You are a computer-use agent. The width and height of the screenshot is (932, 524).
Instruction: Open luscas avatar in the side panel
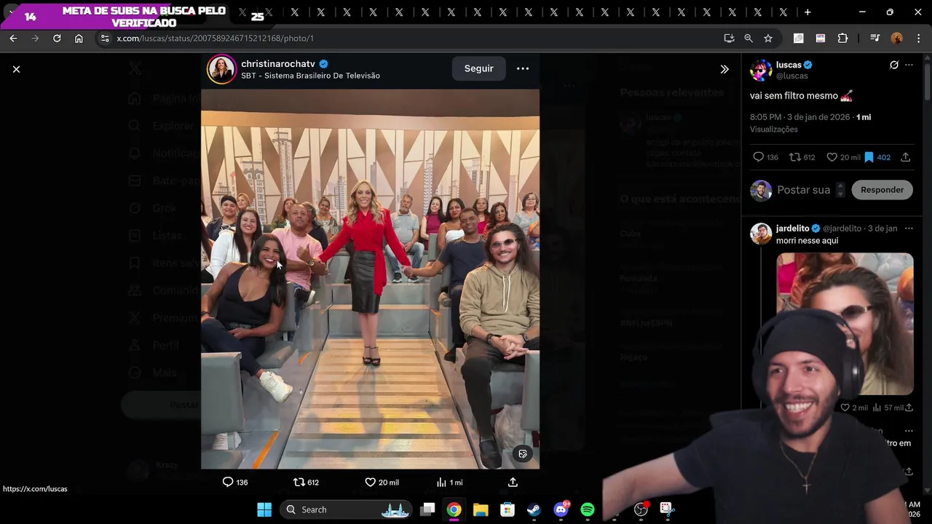tap(761, 70)
